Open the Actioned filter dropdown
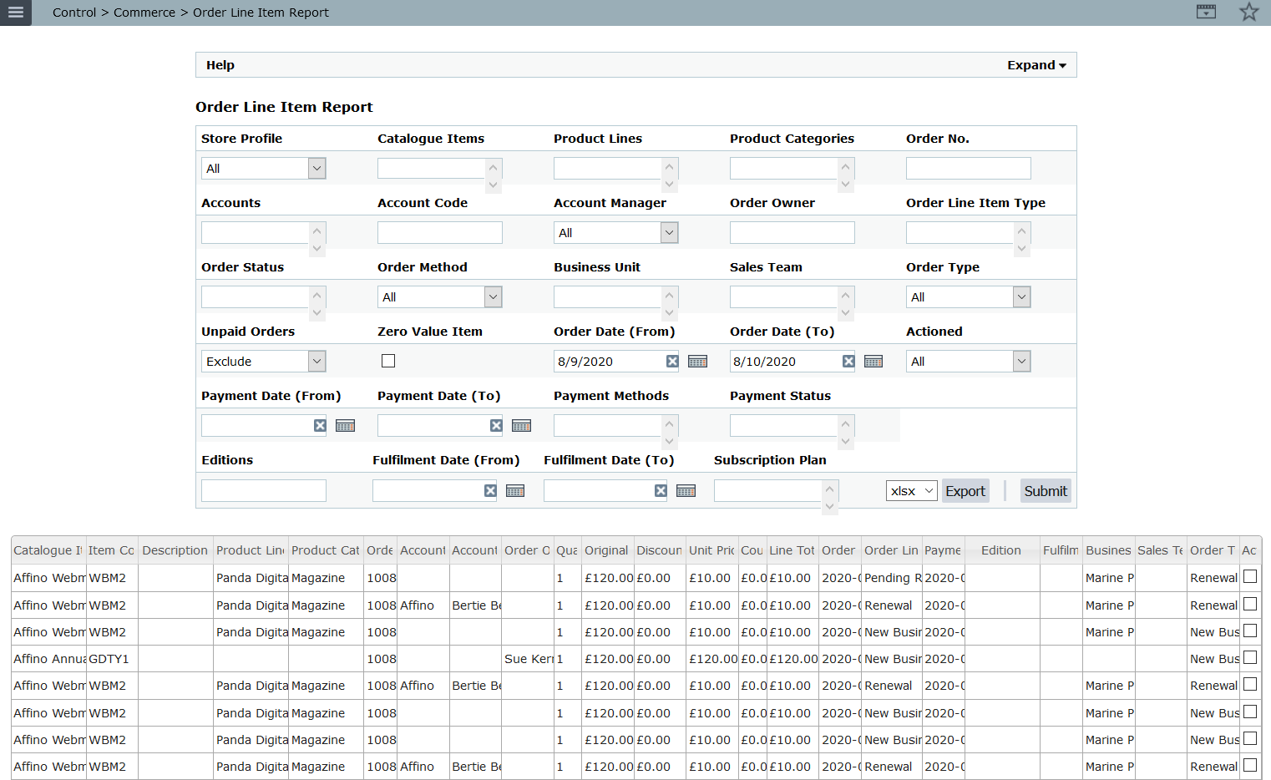 pyautogui.click(x=969, y=361)
